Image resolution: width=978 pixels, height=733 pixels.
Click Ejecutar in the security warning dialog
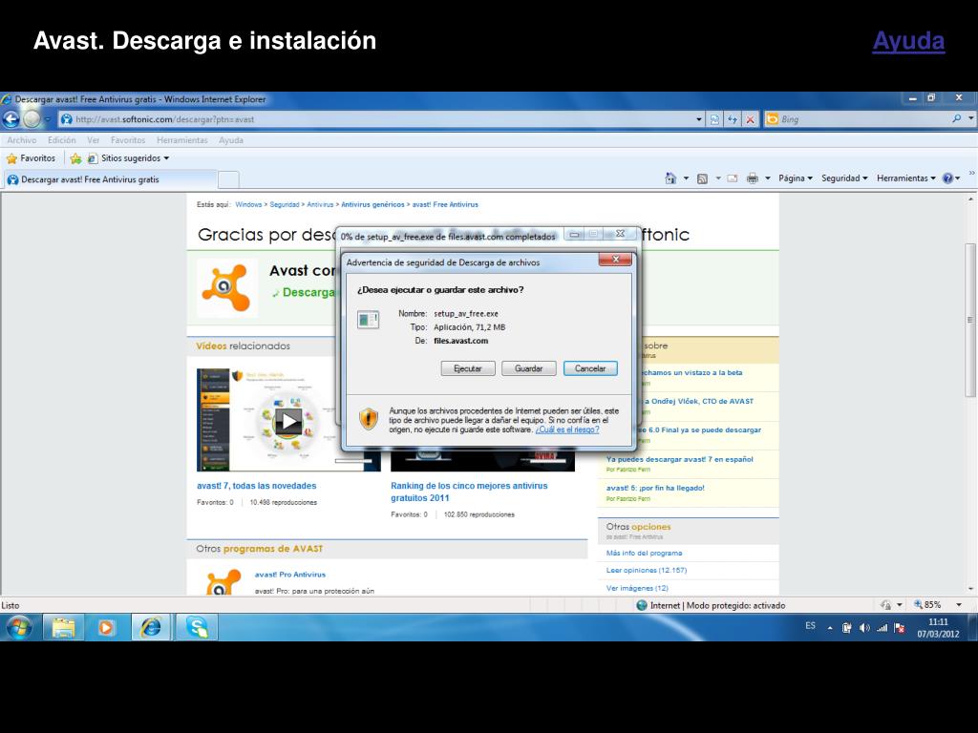point(468,368)
